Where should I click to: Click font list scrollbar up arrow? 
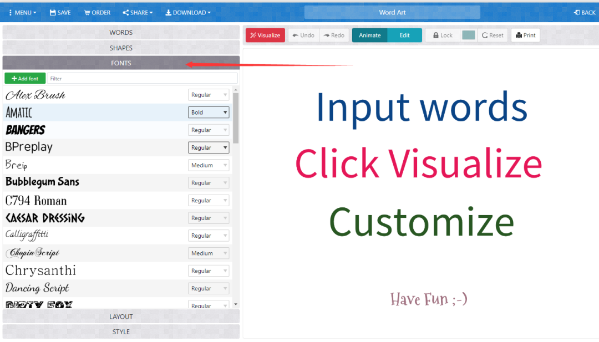click(236, 90)
